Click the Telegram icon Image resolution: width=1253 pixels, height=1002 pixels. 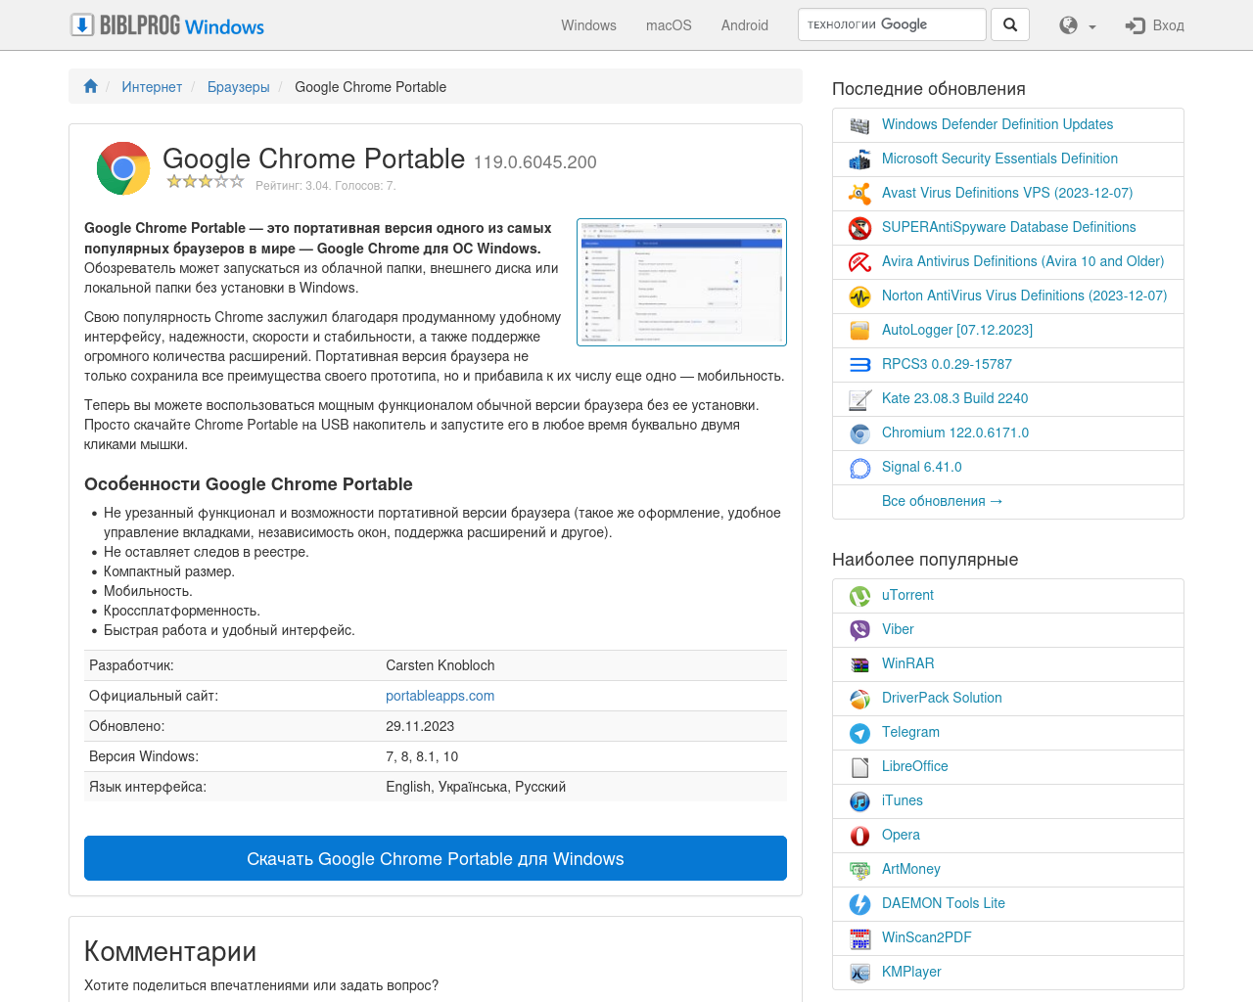pyautogui.click(x=859, y=733)
